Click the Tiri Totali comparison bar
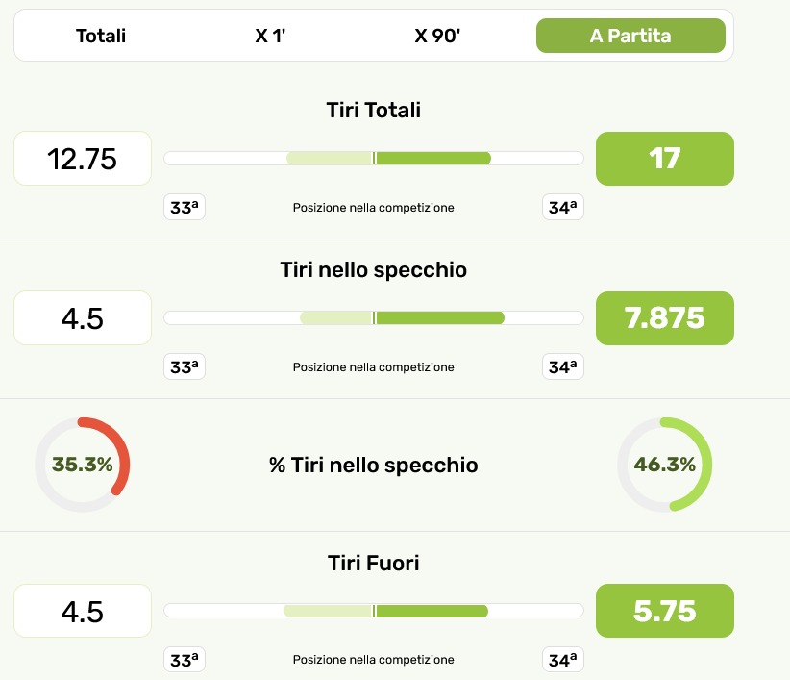 click(x=374, y=159)
